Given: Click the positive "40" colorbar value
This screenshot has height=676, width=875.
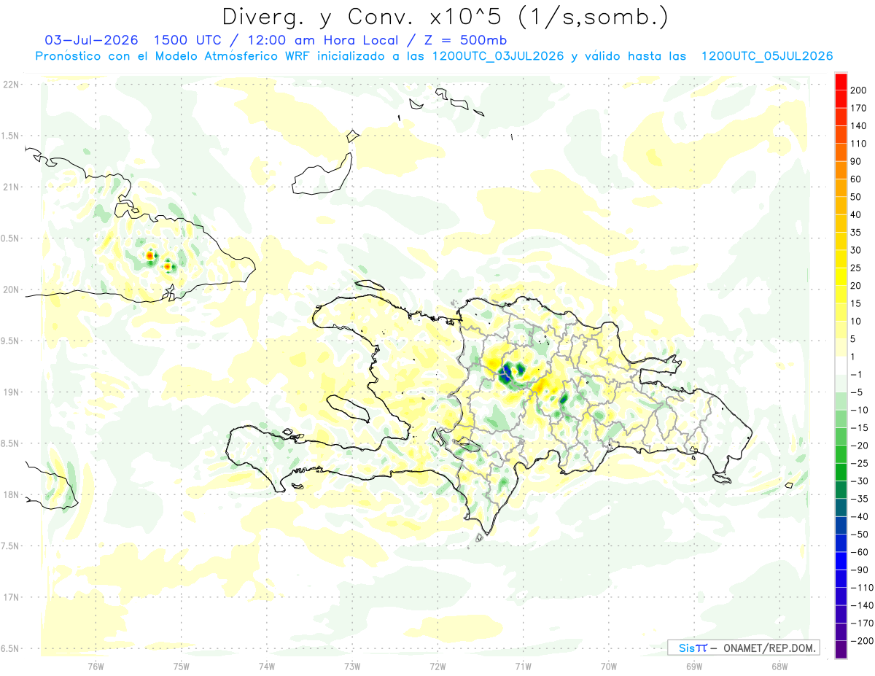Looking at the screenshot, I should (856, 214).
